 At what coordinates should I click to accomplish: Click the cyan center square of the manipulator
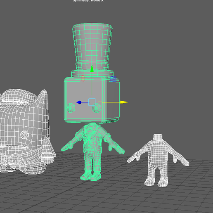pyautogui.click(x=92, y=102)
